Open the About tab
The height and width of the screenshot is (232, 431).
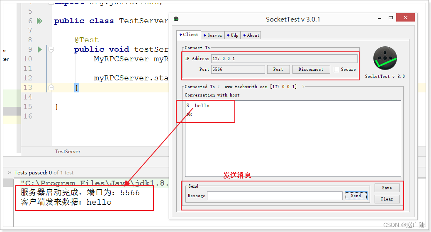251,35
